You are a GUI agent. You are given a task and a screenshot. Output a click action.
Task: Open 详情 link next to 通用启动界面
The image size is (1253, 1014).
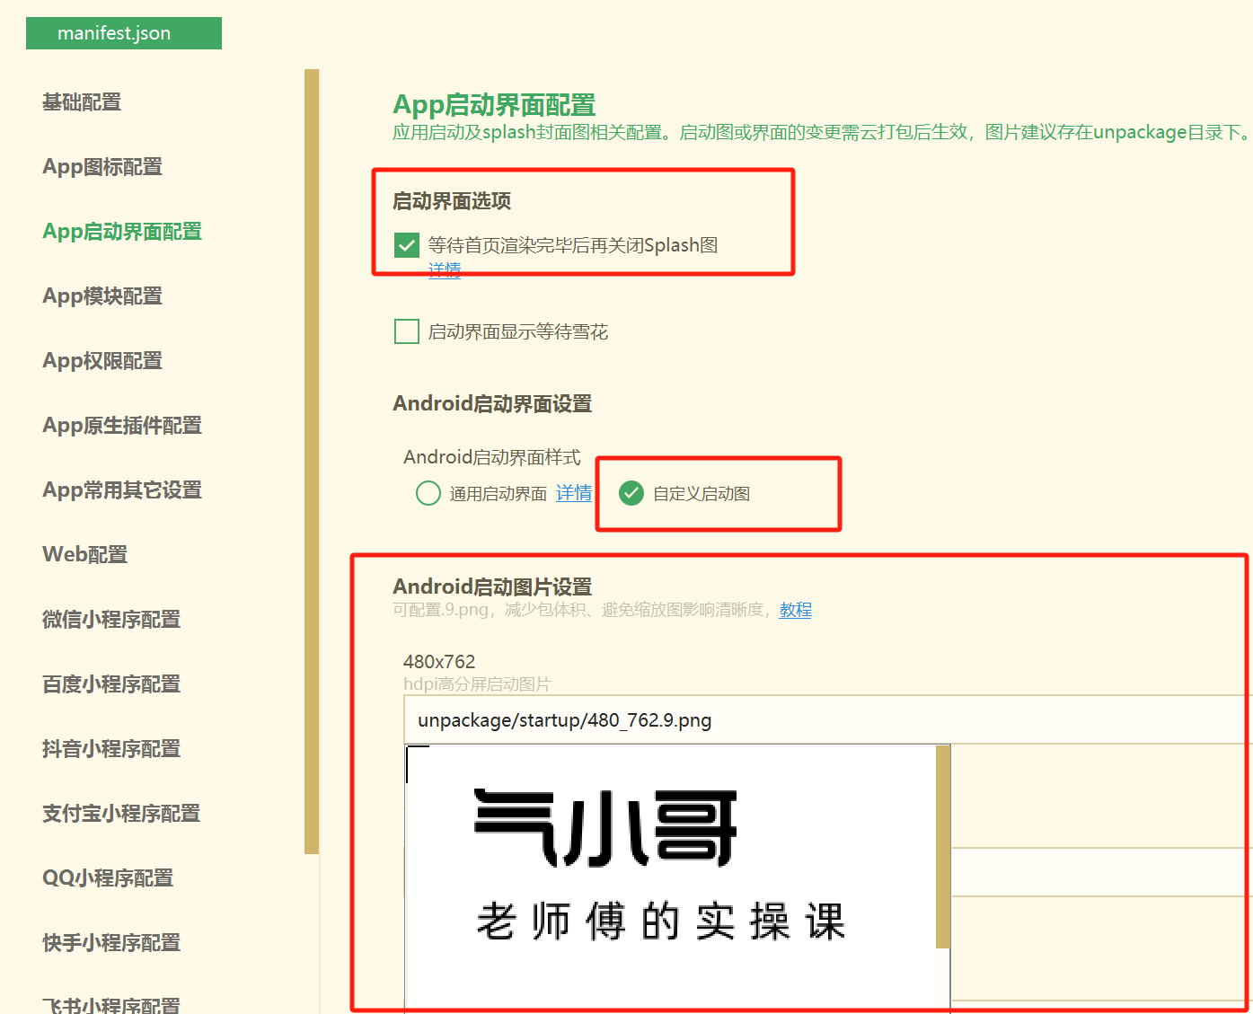(x=574, y=493)
